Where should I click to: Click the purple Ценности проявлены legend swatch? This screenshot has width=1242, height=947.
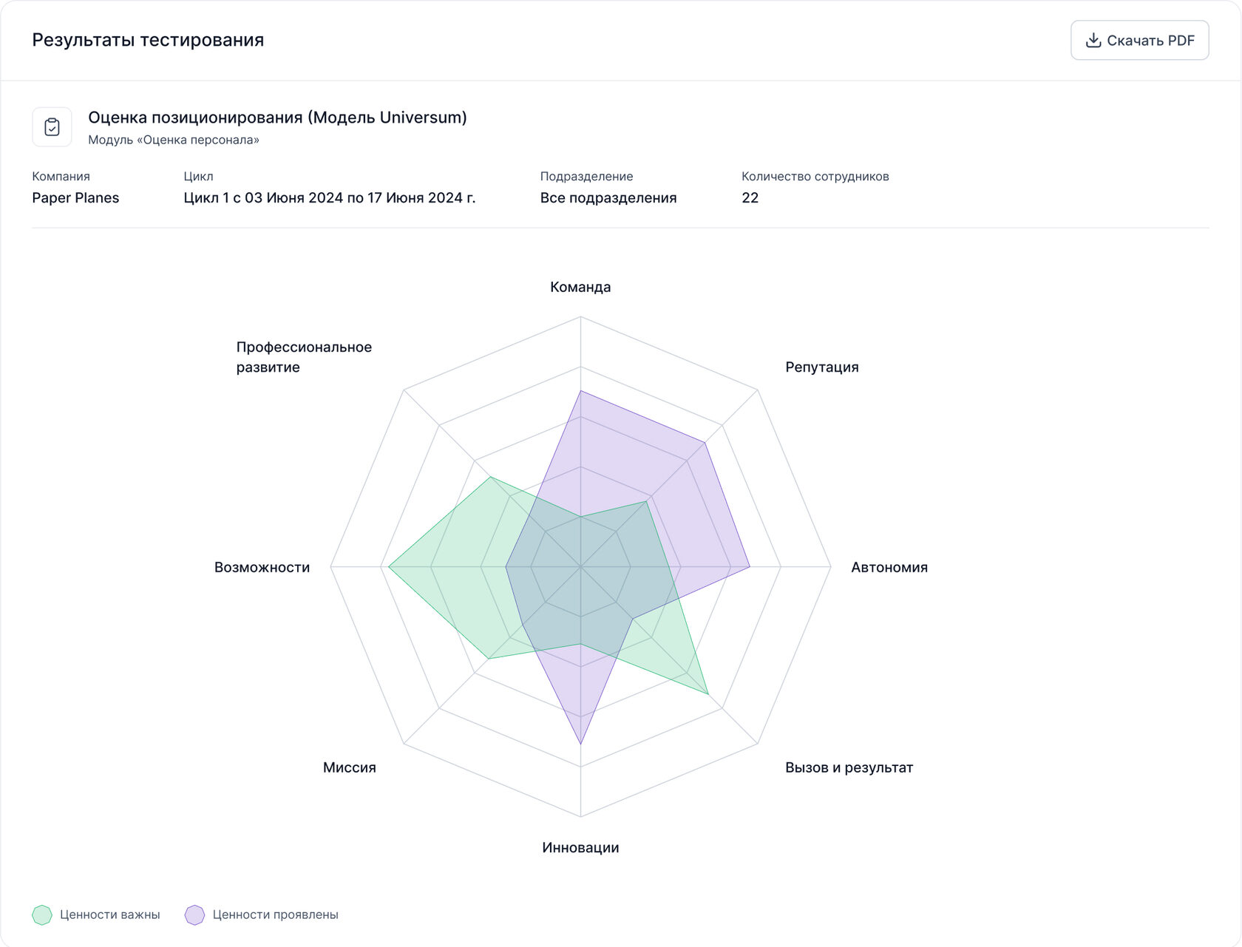click(194, 914)
